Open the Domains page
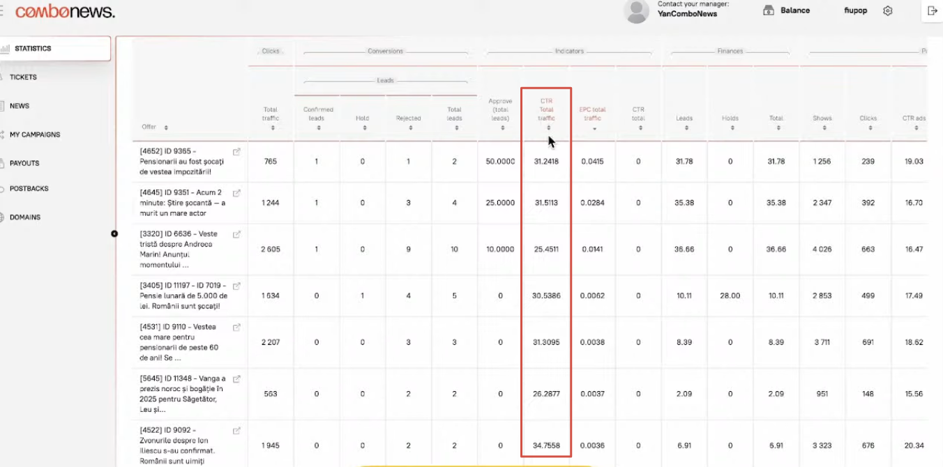Viewport: 943px width, 467px height. tap(25, 217)
